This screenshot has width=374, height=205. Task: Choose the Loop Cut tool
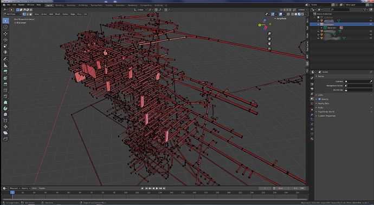[5, 90]
